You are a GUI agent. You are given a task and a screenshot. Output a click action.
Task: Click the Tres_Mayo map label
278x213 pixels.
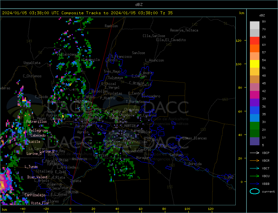tap(112, 71)
